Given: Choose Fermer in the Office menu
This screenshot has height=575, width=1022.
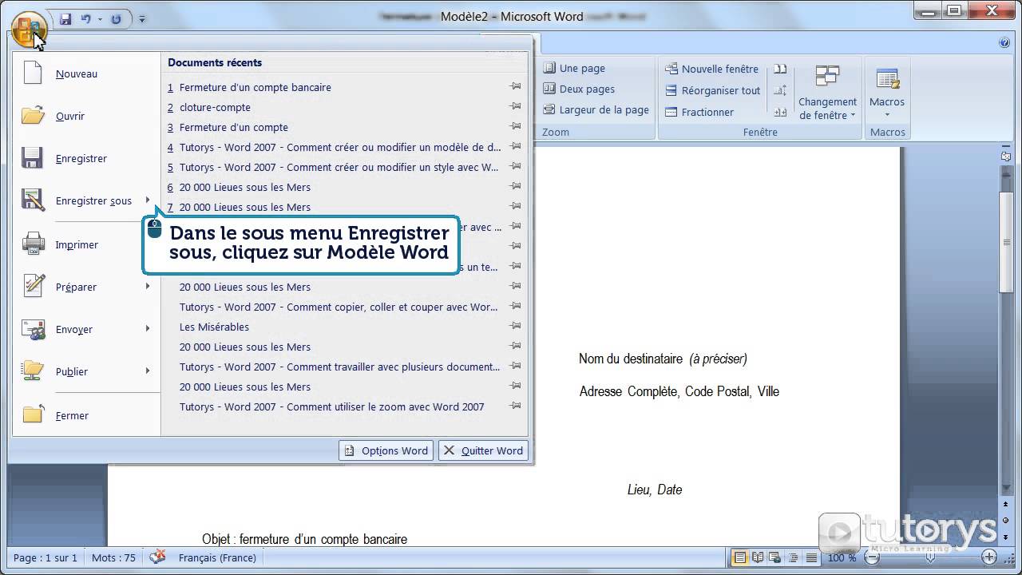Looking at the screenshot, I should tap(86, 415).
